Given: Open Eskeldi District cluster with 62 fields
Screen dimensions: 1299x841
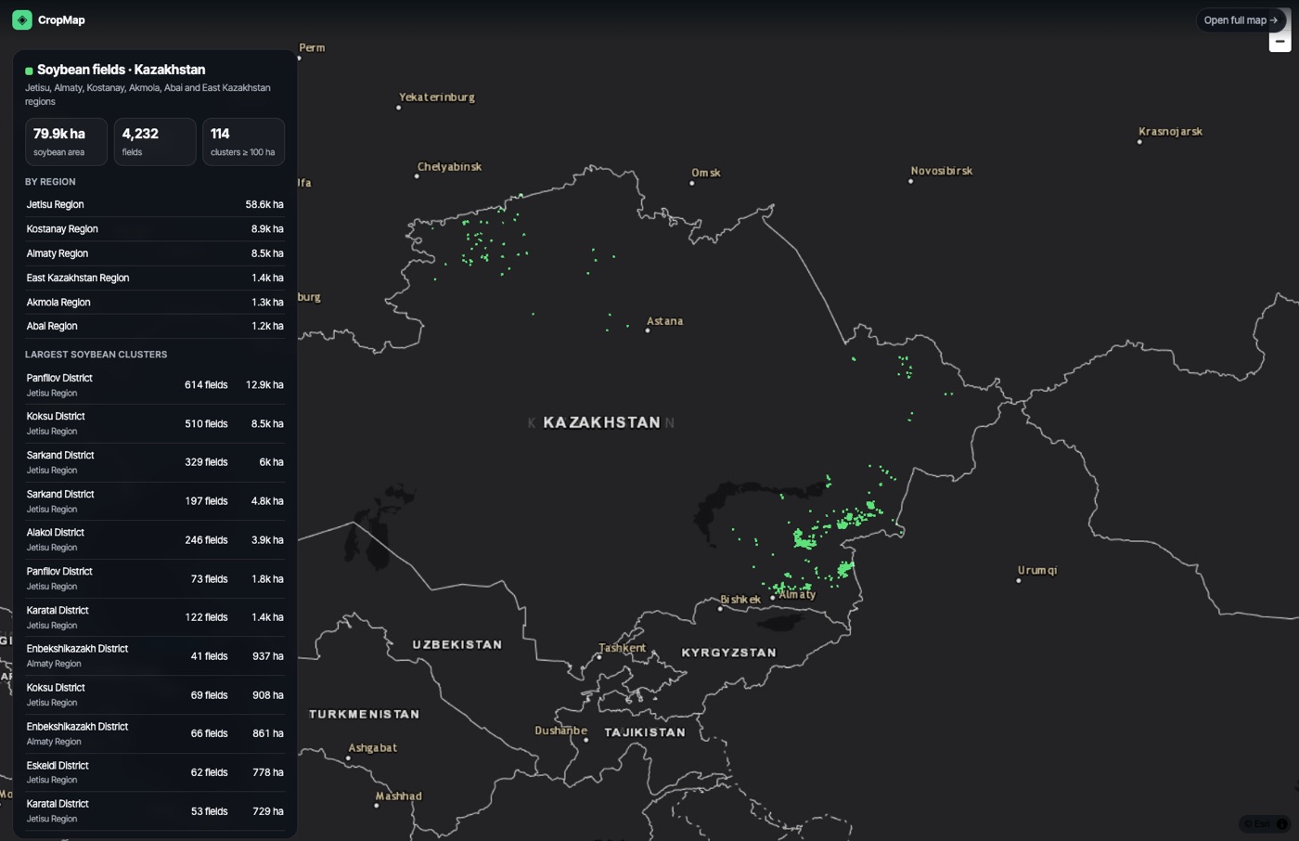Looking at the screenshot, I should tap(155, 772).
